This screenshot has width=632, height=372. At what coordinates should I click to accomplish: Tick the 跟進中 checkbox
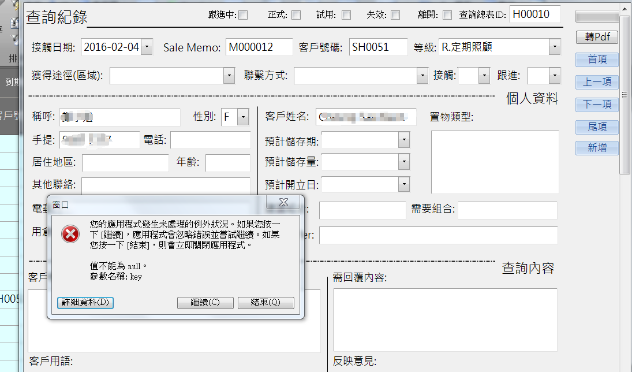click(x=243, y=15)
